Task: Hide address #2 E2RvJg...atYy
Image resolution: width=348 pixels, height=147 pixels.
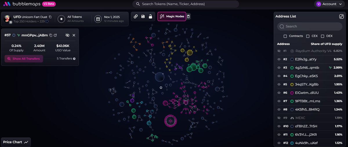Action: (279, 59)
